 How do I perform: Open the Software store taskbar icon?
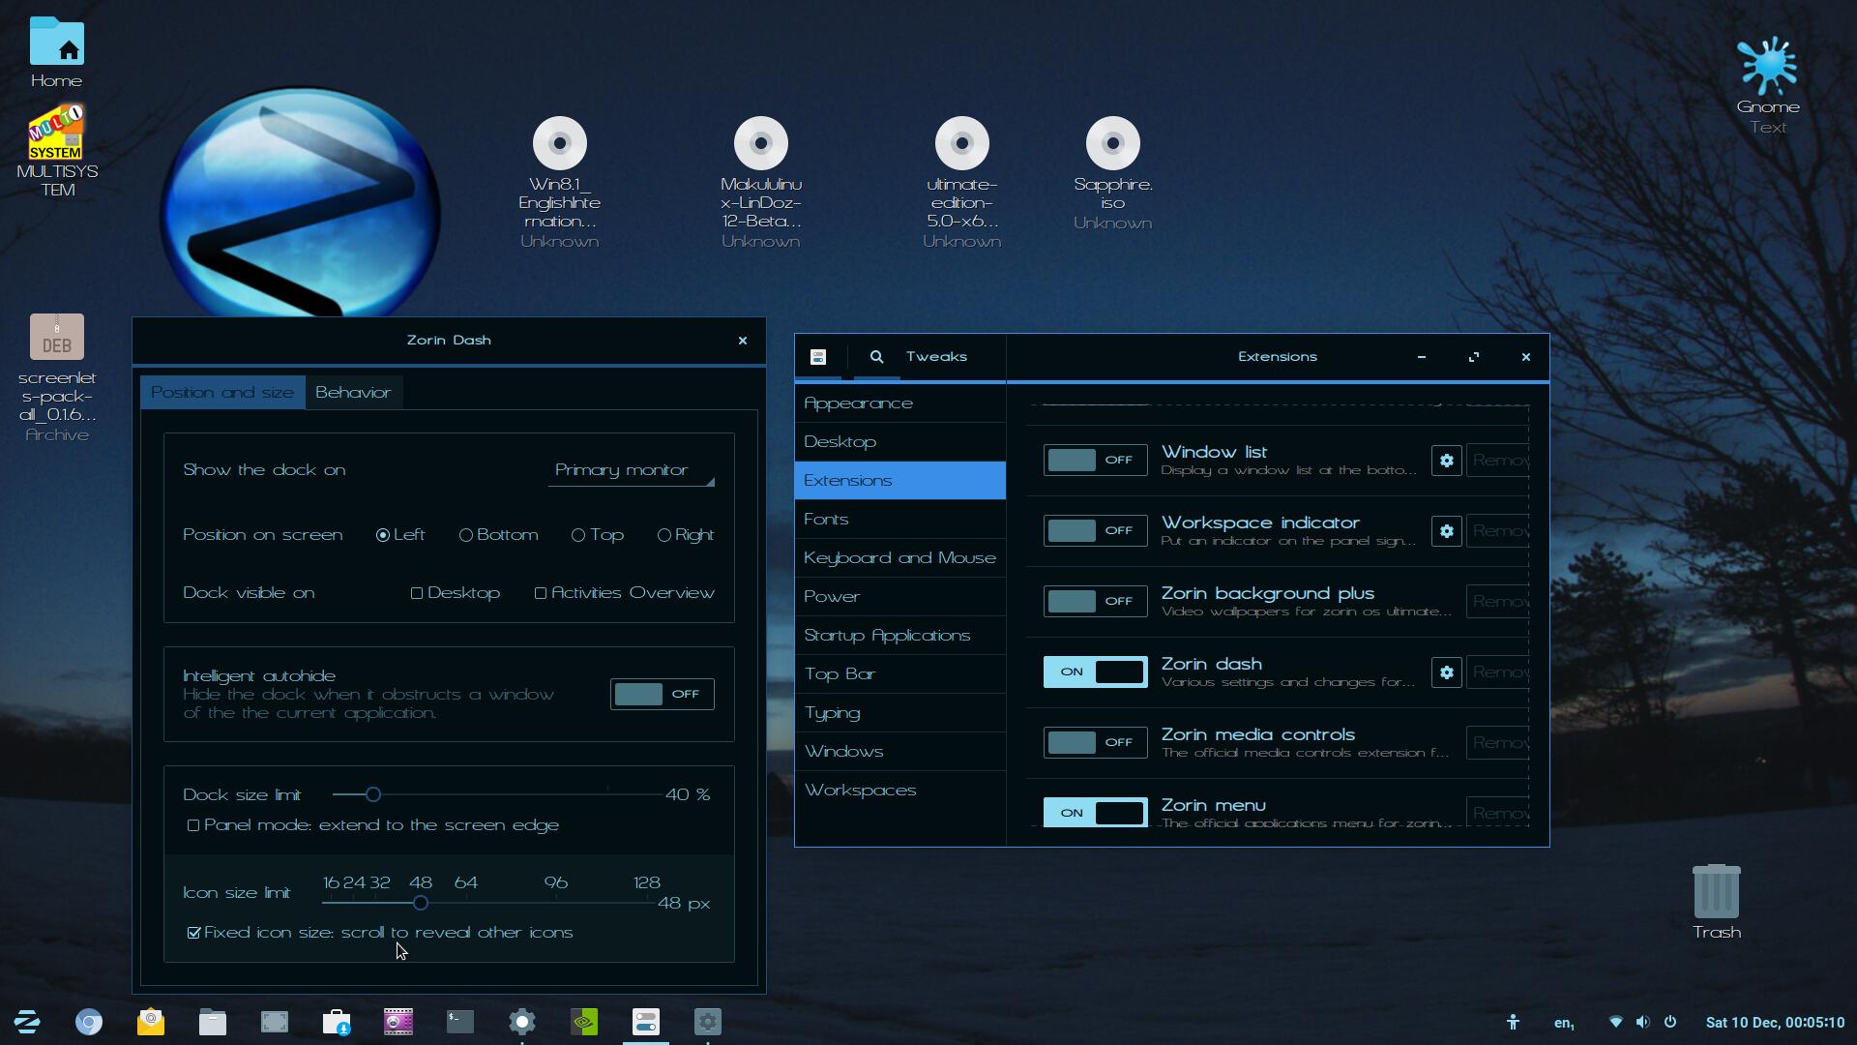coord(337,1022)
